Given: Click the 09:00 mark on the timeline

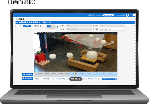Looking at the screenshot, I should [61, 74].
